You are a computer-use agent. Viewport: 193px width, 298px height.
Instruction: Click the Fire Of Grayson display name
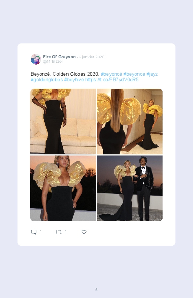[x=59, y=57]
